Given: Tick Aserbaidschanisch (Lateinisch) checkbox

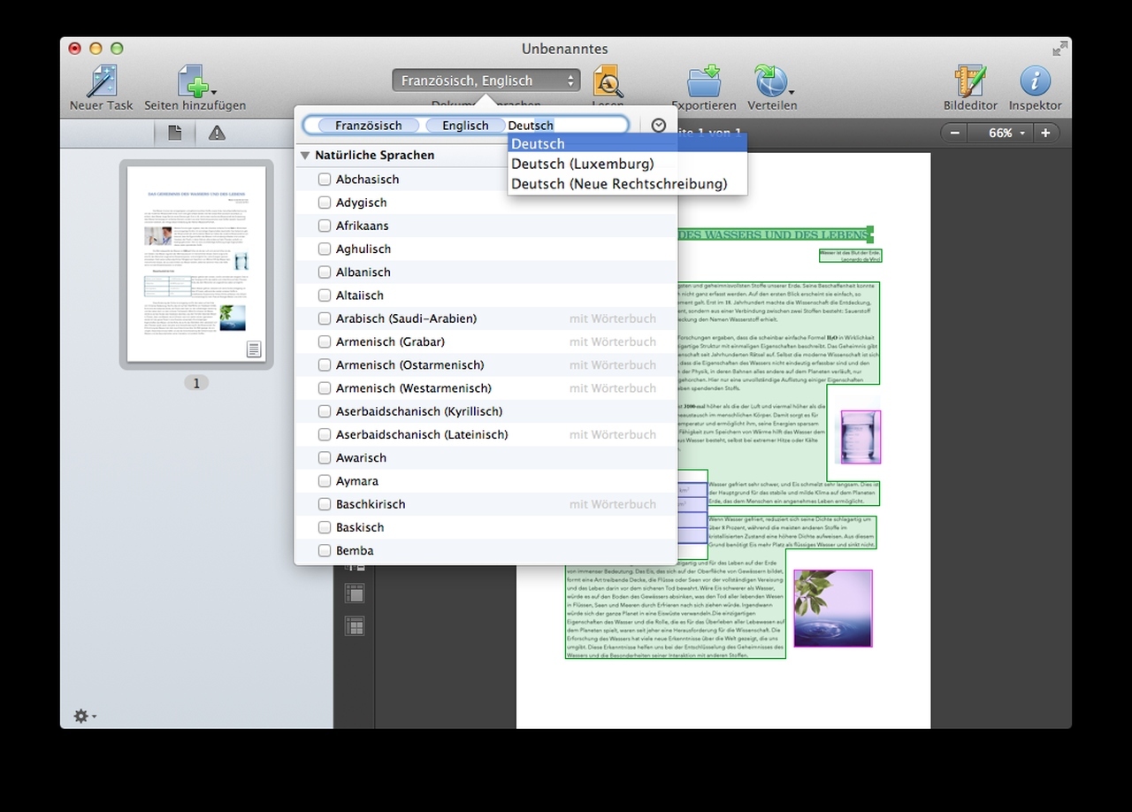Looking at the screenshot, I should (x=325, y=434).
